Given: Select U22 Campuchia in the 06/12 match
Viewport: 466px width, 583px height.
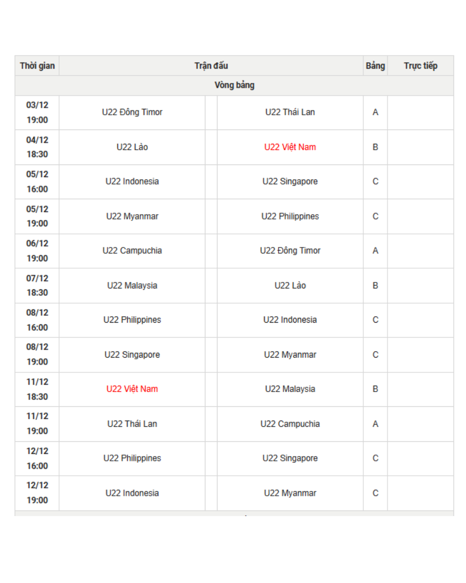Looking at the screenshot, I should (132, 250).
